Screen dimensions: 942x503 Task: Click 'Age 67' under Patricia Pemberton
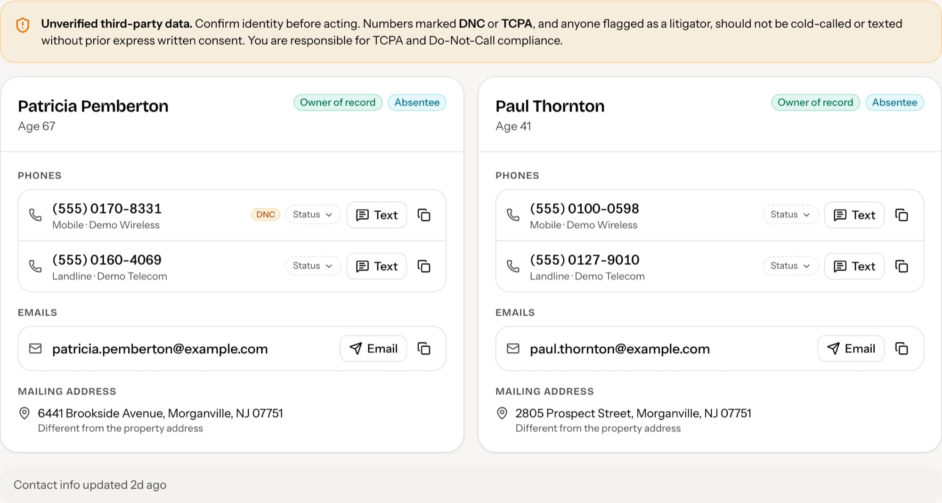click(x=37, y=126)
